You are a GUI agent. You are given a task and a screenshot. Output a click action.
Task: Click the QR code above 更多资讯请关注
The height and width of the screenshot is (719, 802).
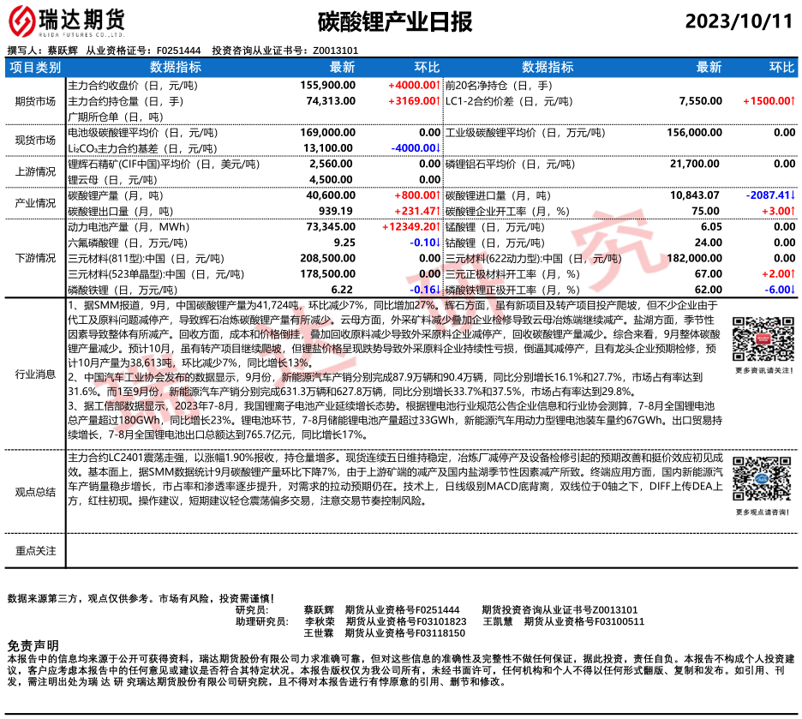759,341
